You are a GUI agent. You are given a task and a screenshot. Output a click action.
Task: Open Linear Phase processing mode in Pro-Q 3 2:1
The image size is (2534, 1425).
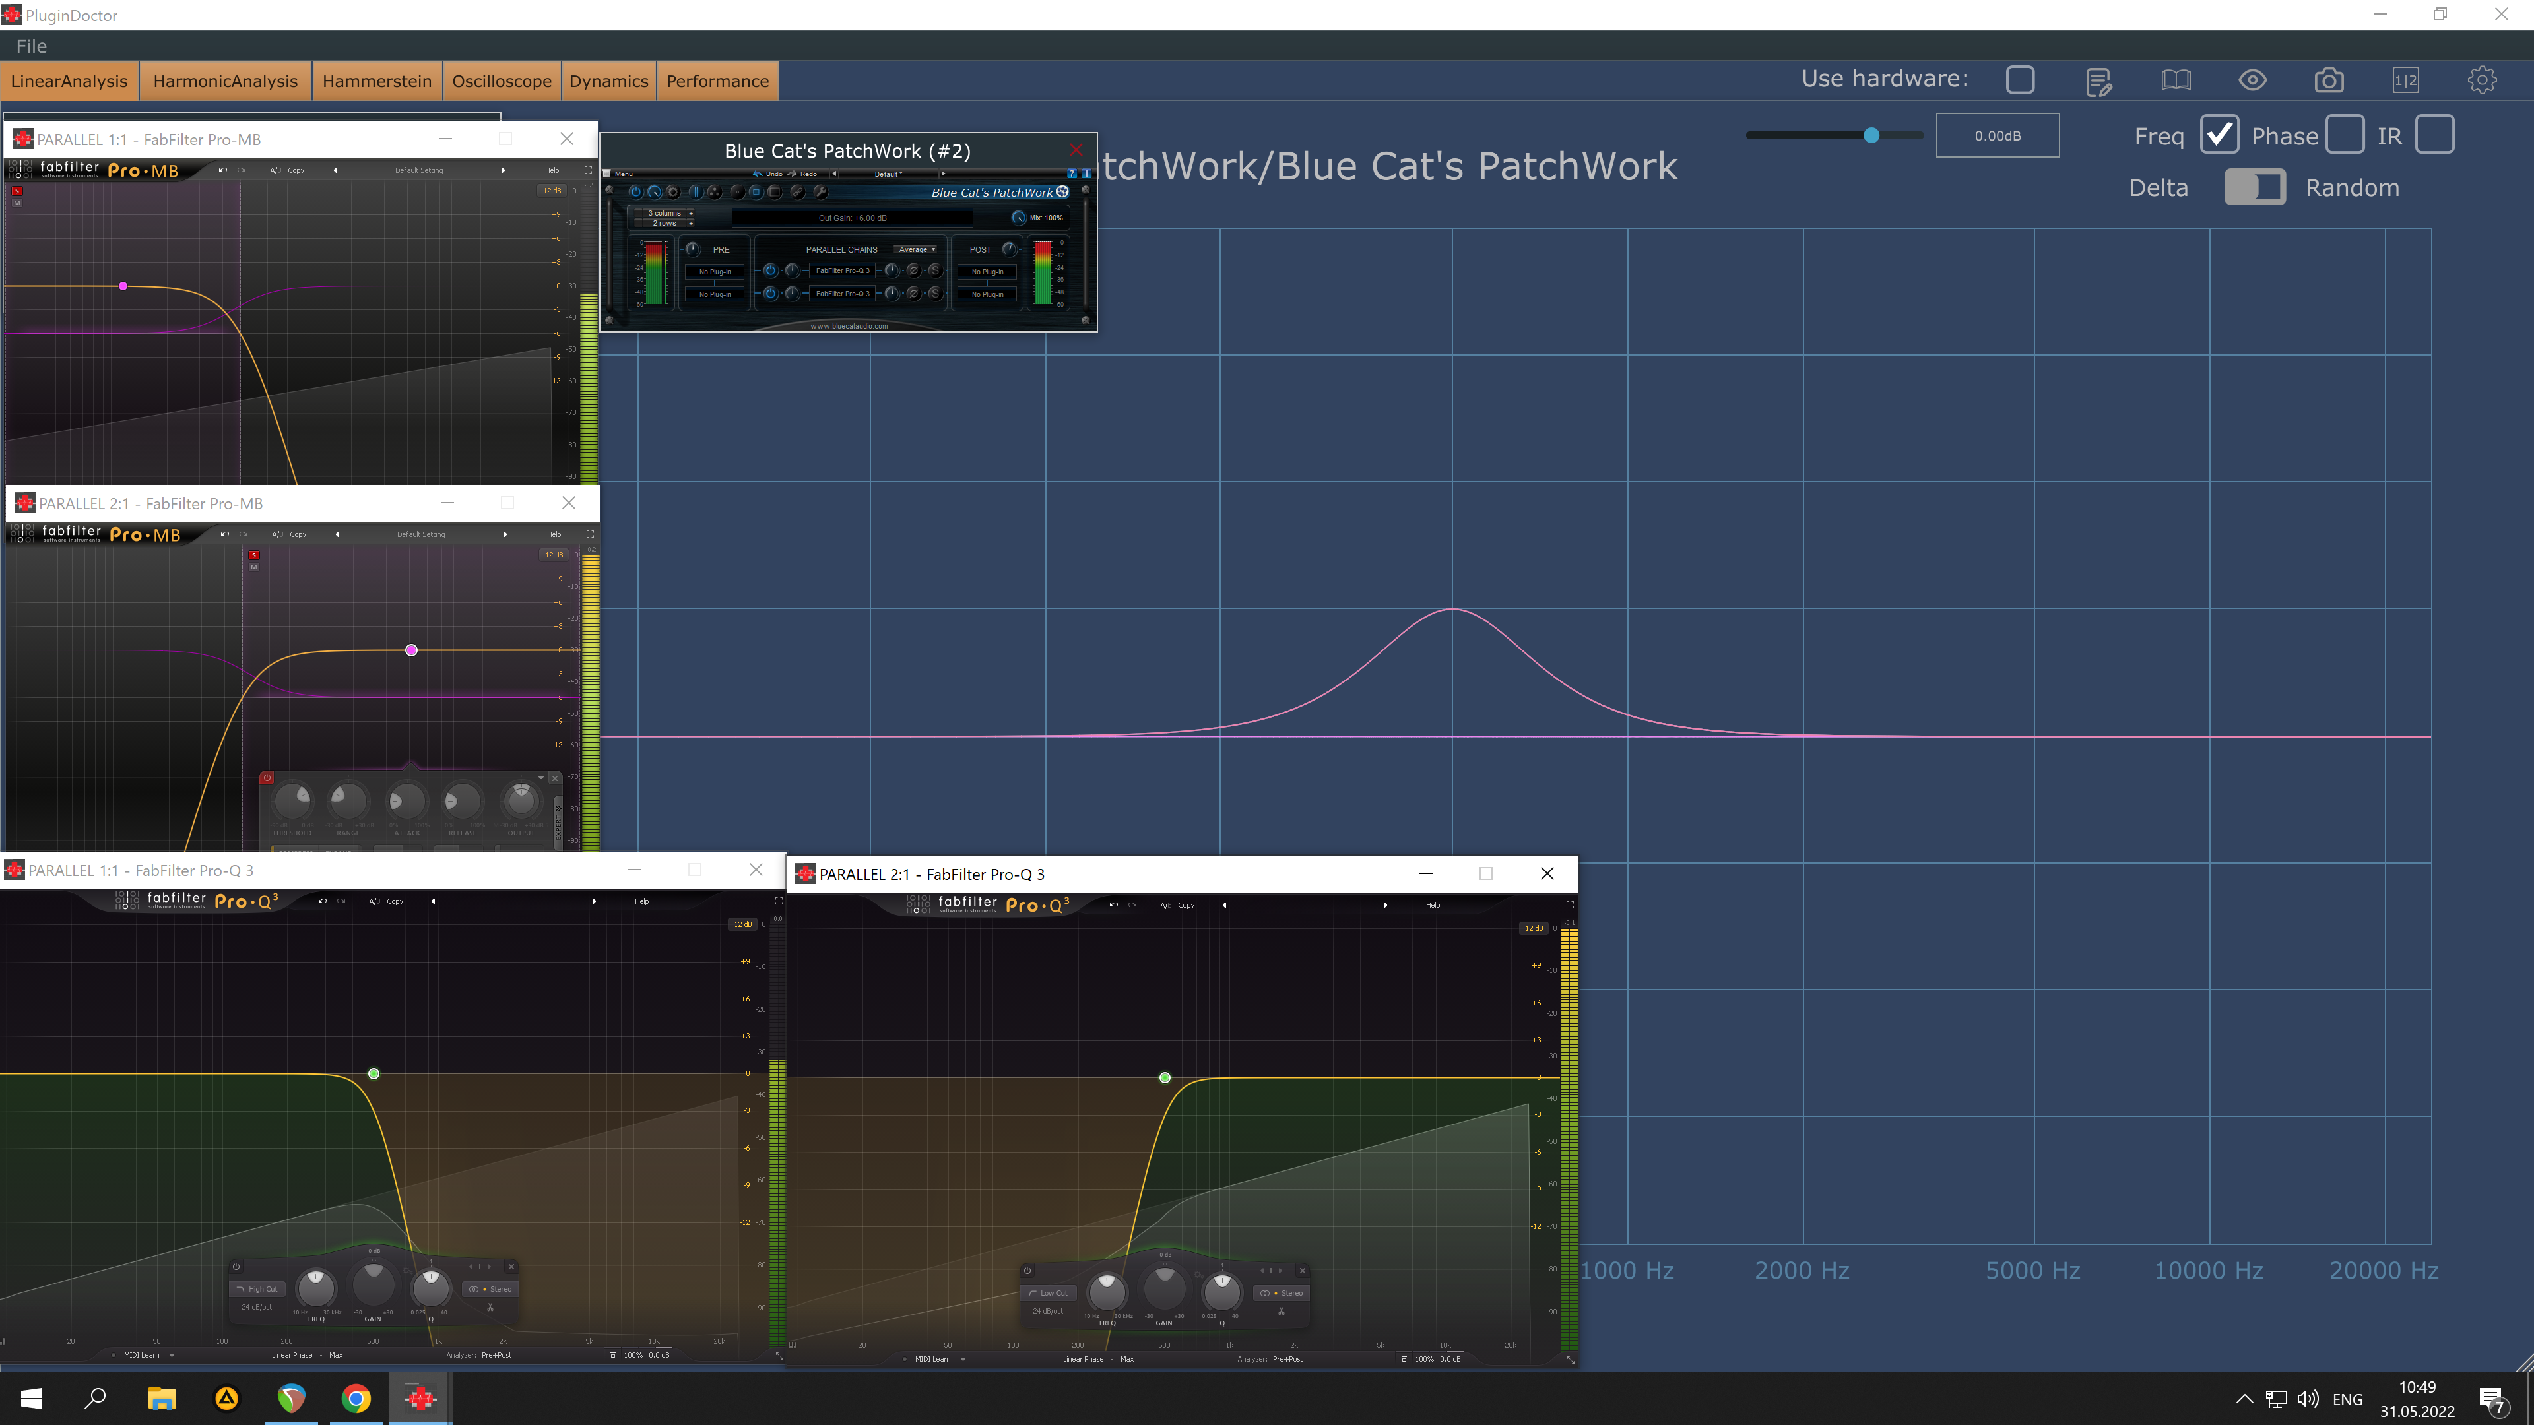tap(1083, 1359)
